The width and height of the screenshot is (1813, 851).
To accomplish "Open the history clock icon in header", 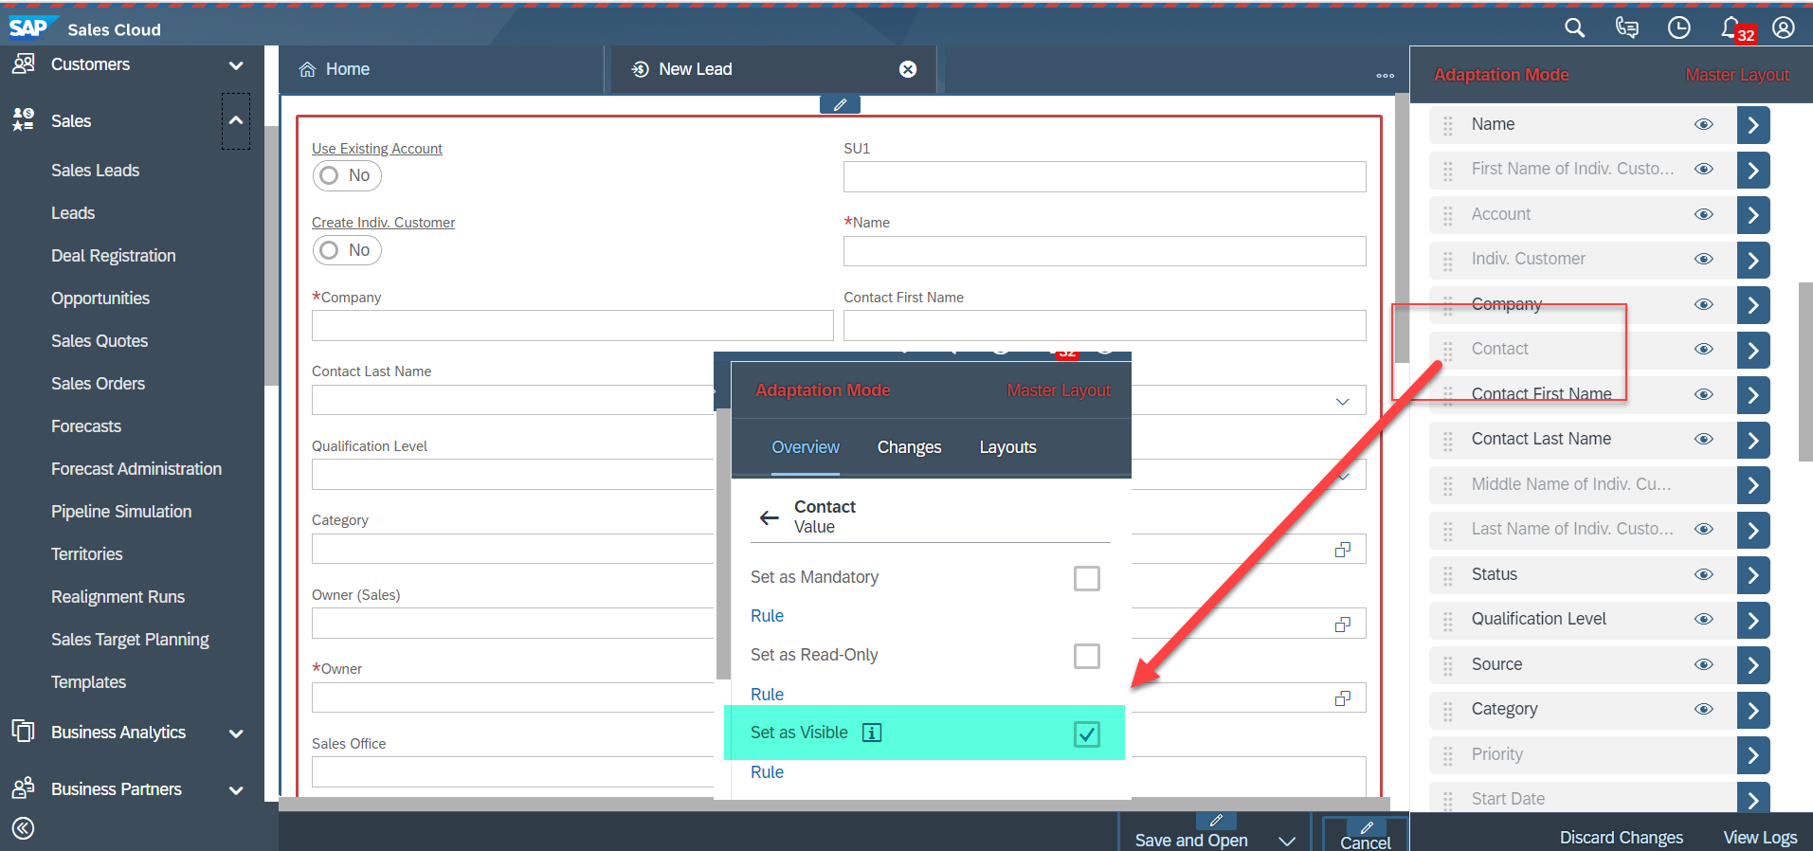I will (x=1678, y=28).
